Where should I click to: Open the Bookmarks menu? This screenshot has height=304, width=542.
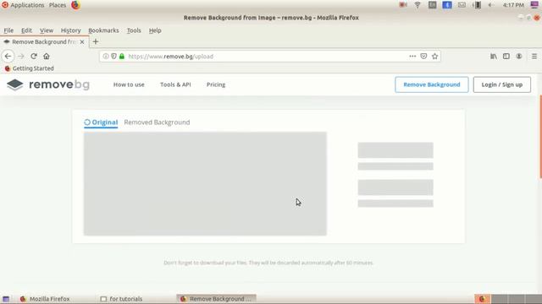[103, 30]
